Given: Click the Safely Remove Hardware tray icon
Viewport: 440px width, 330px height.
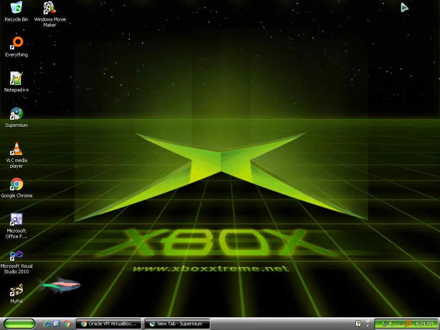Looking at the screenshot, I should 385,324.
